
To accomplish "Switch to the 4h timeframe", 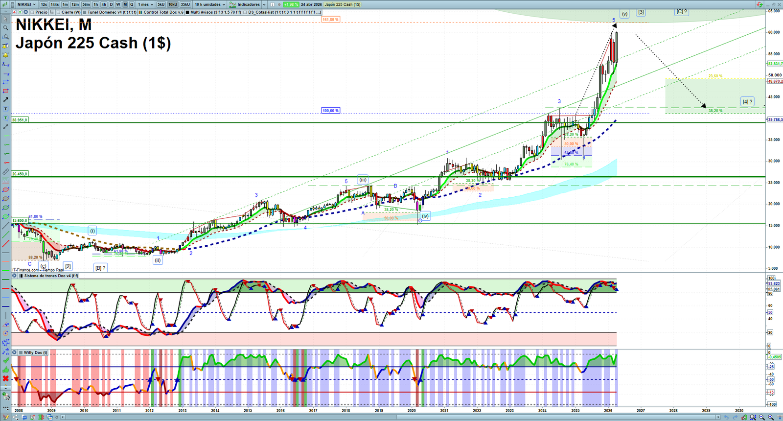I will 104,4.
